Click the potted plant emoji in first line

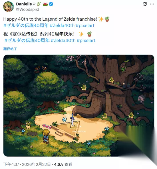(x=107, y=19)
